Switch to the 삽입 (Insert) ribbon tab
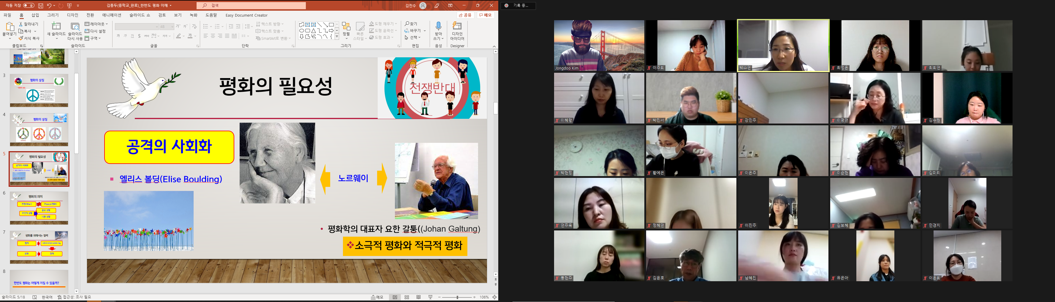This screenshot has width=1055, height=302. pyautogui.click(x=35, y=15)
